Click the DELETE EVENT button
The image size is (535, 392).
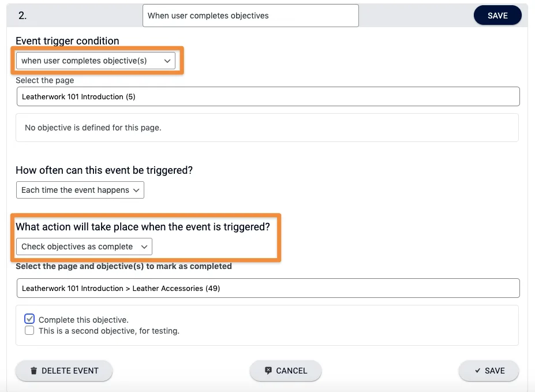point(64,371)
